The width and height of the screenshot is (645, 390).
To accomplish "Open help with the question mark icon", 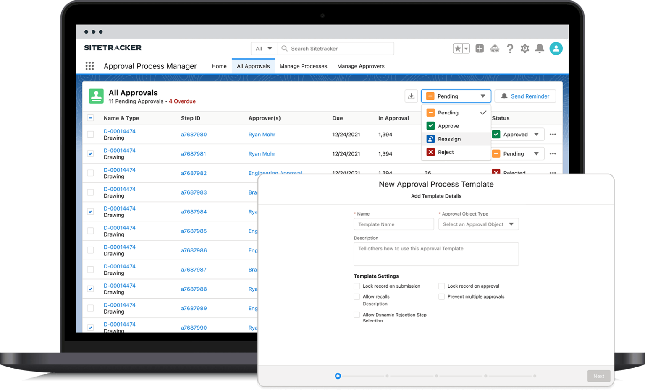I will click(510, 48).
